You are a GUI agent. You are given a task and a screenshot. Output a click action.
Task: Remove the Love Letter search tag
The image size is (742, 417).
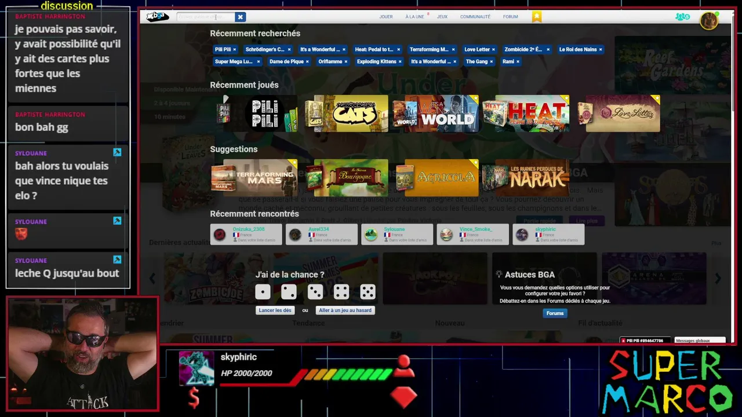click(493, 50)
